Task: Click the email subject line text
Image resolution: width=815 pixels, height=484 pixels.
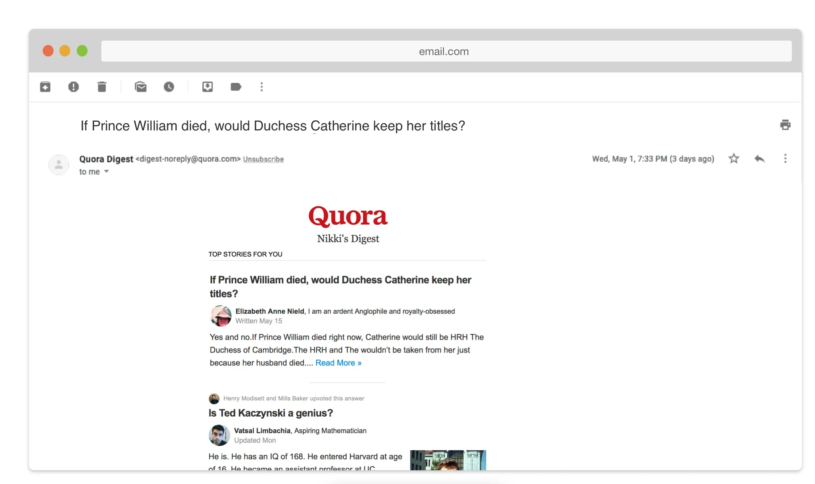Action: [x=273, y=126]
